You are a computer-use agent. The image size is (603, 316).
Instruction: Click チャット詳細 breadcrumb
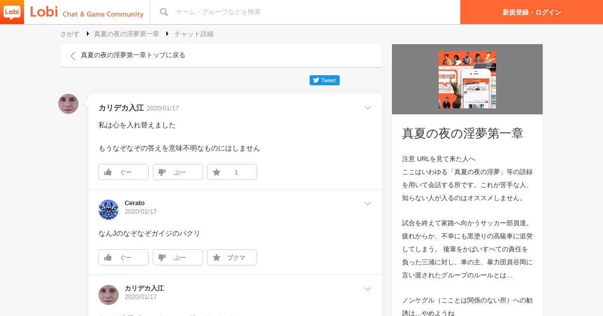pos(194,34)
